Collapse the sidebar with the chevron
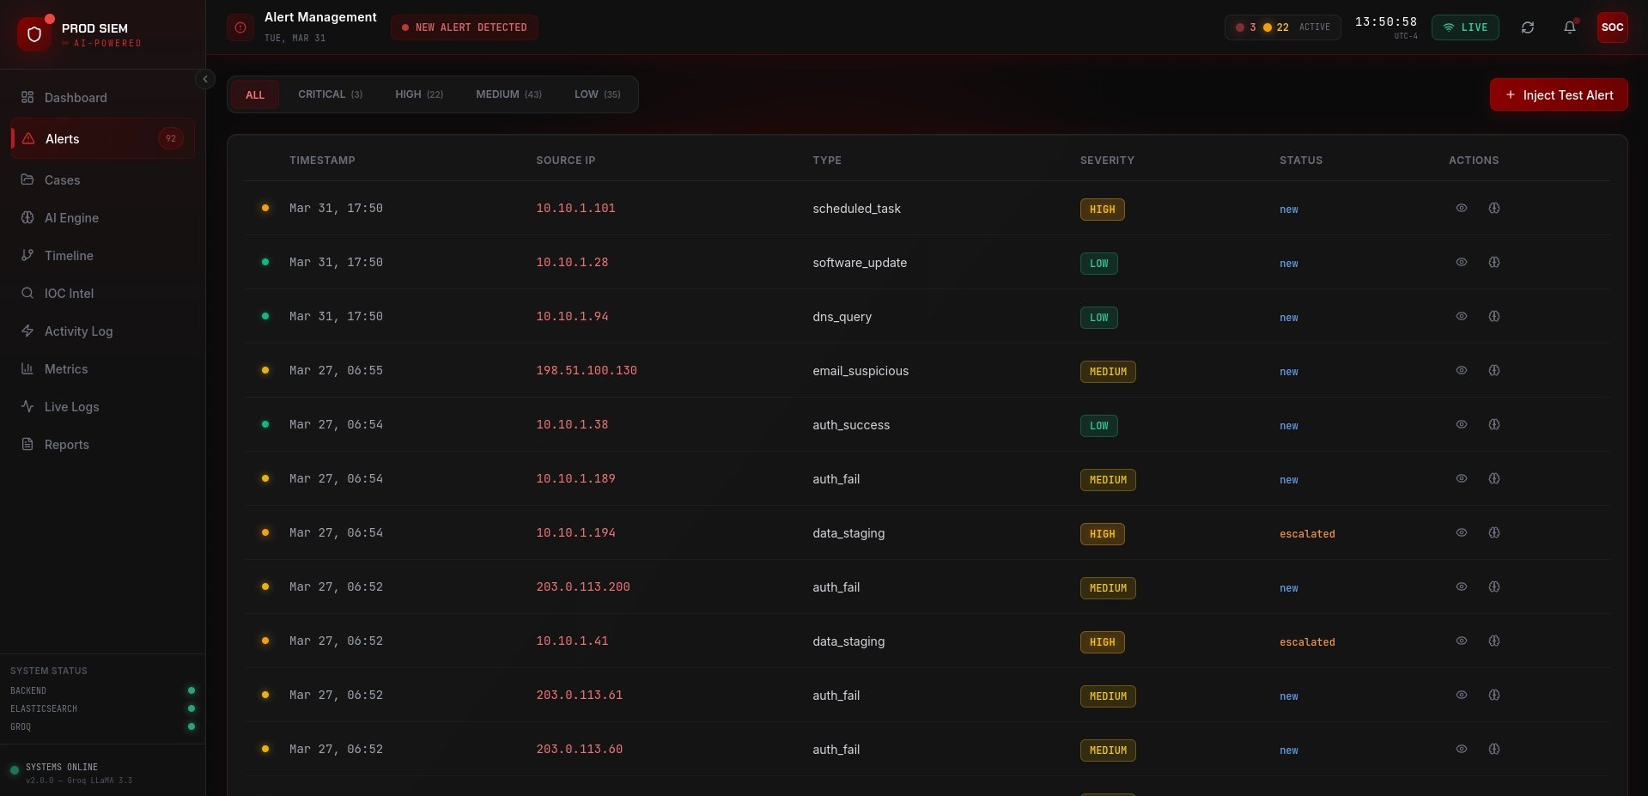This screenshot has height=796, width=1648. pos(204,79)
